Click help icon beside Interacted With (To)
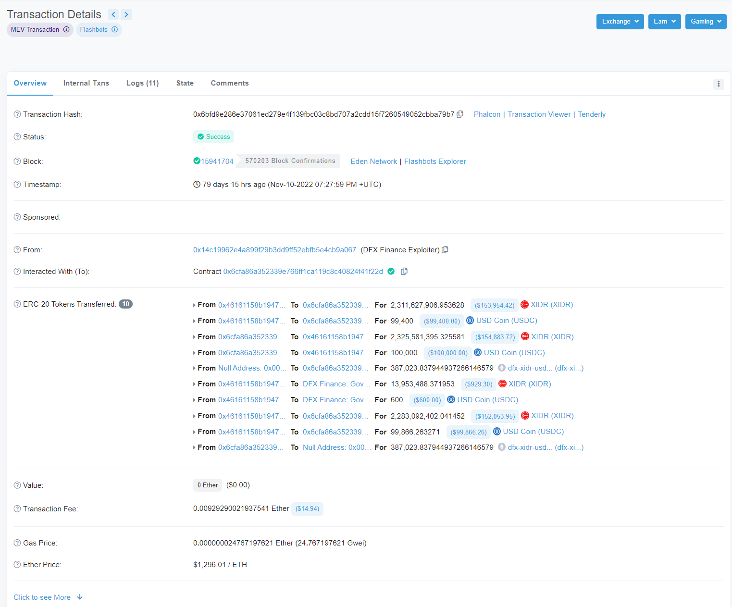Image resolution: width=732 pixels, height=607 pixels. 17,272
